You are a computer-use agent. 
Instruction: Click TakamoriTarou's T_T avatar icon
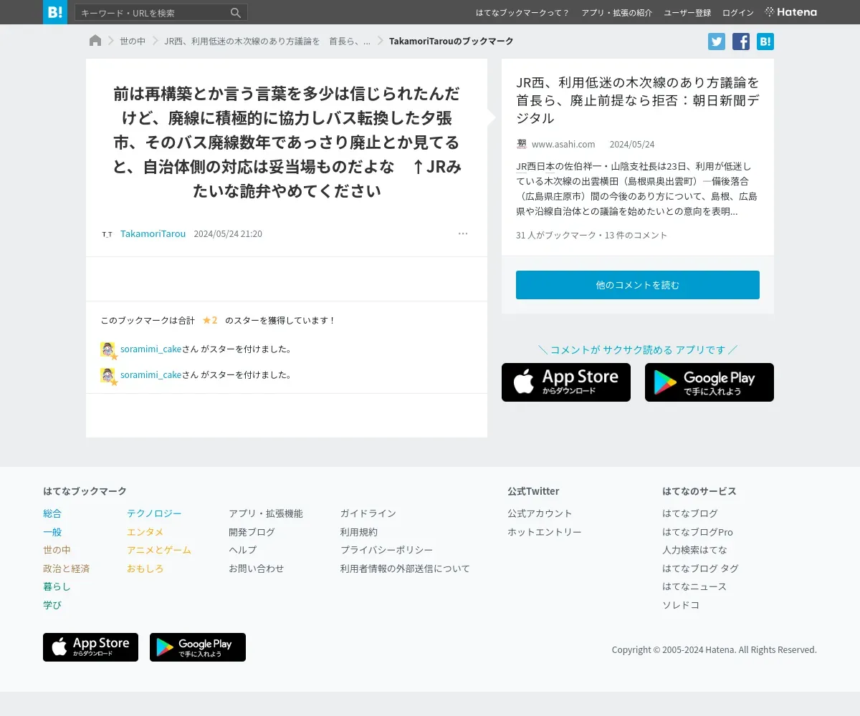107,234
